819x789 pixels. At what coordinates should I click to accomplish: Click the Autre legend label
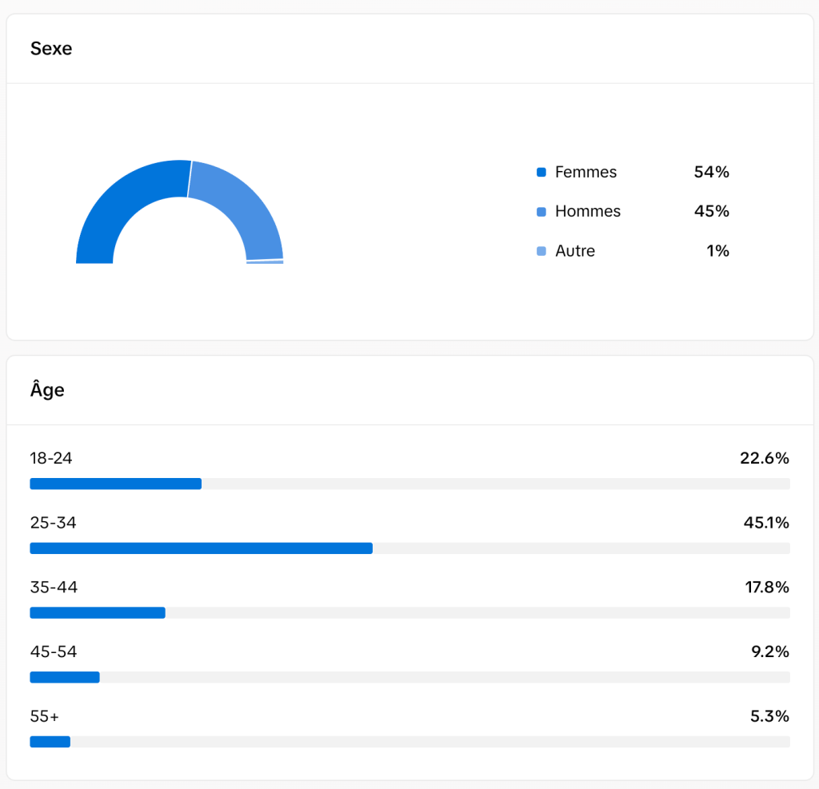pos(575,251)
